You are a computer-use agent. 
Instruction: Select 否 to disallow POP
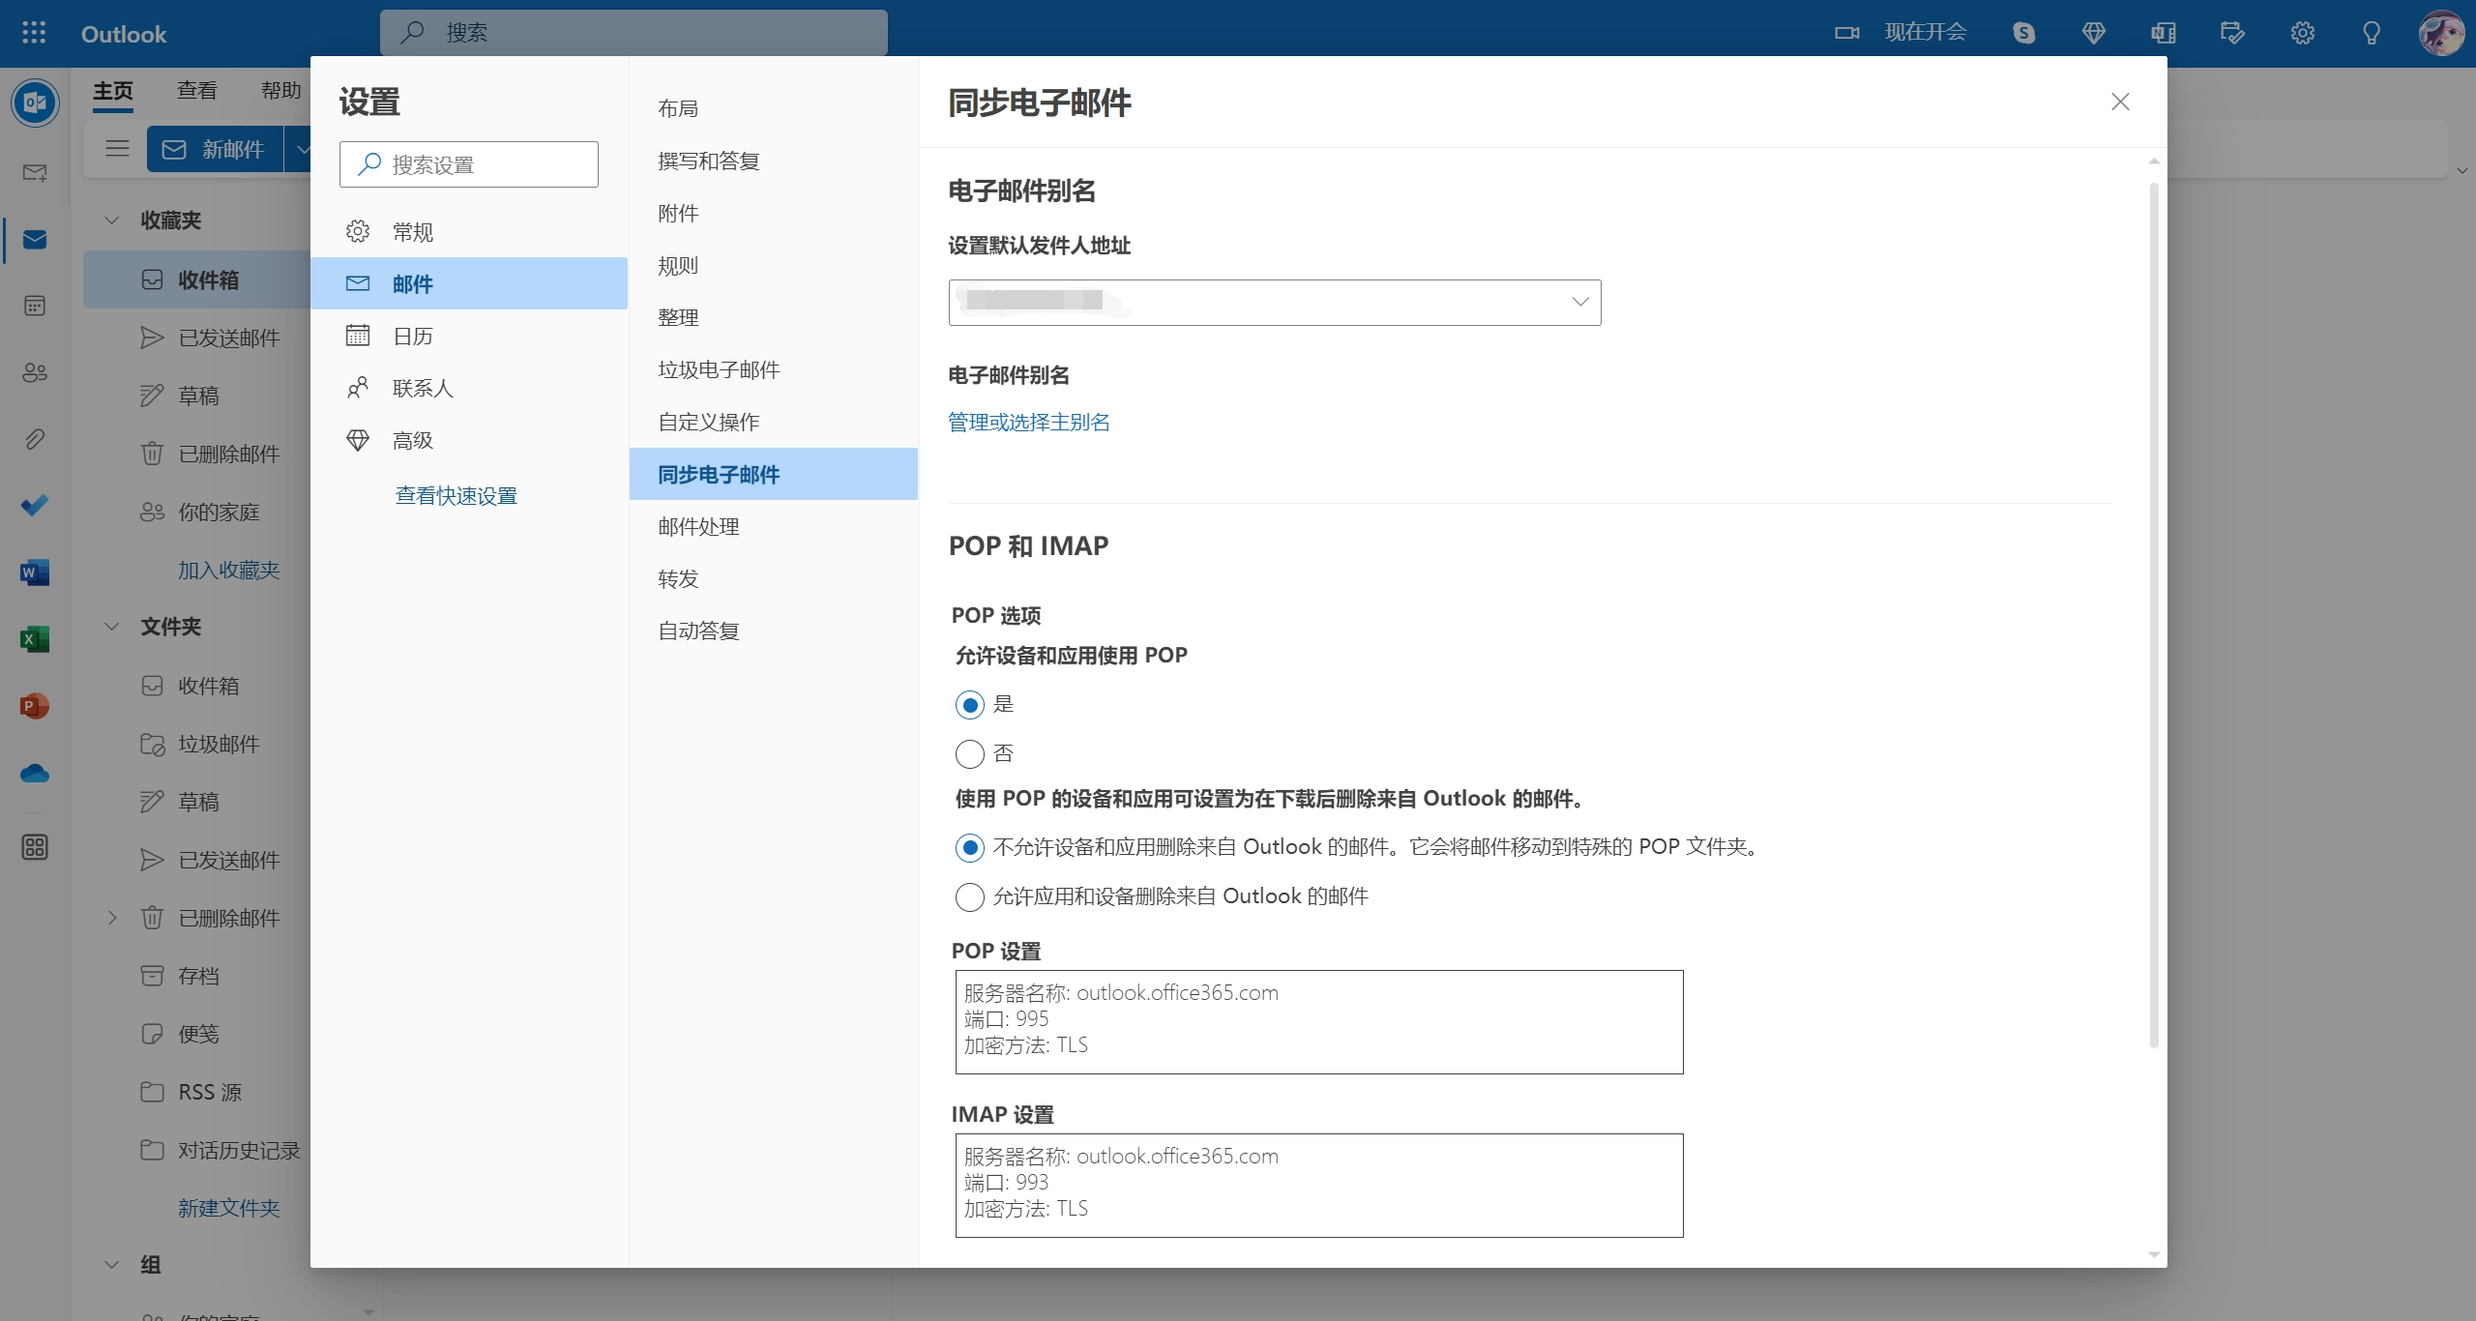(x=970, y=753)
